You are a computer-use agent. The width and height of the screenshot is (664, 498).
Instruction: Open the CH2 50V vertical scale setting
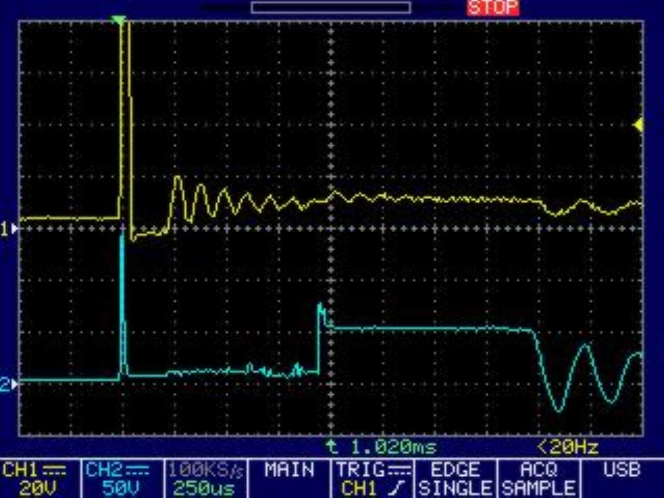120,488
